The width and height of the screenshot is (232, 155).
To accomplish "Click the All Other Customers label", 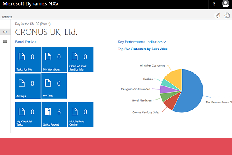I will pos(152,65).
